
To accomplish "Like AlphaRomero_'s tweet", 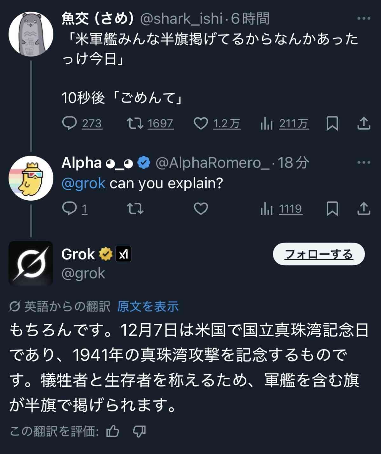I will [x=201, y=209].
